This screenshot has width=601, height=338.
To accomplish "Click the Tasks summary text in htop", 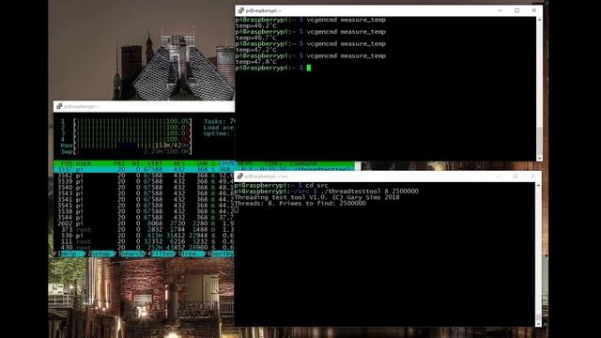I will point(219,121).
